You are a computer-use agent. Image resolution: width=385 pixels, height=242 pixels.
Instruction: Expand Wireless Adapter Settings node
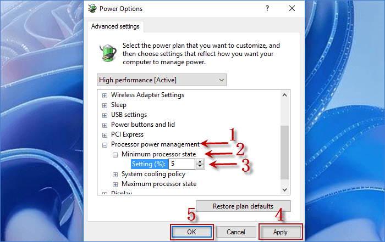point(105,95)
